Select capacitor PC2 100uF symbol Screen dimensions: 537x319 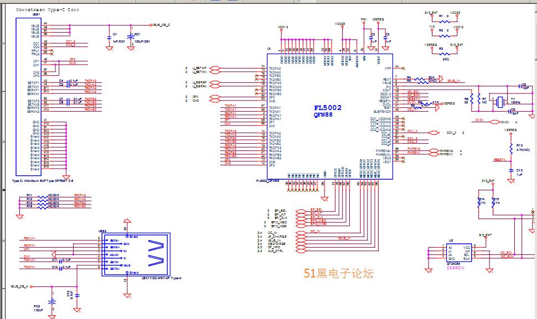coord(51,302)
